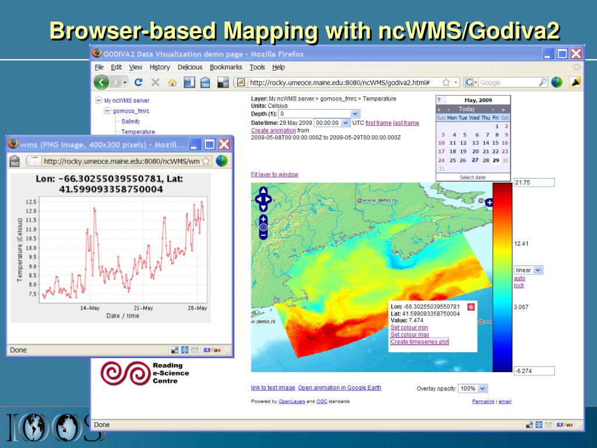Viewport: 597px width, 448px height.
Task: Pan the map up with the arrow
Action: click(x=263, y=191)
